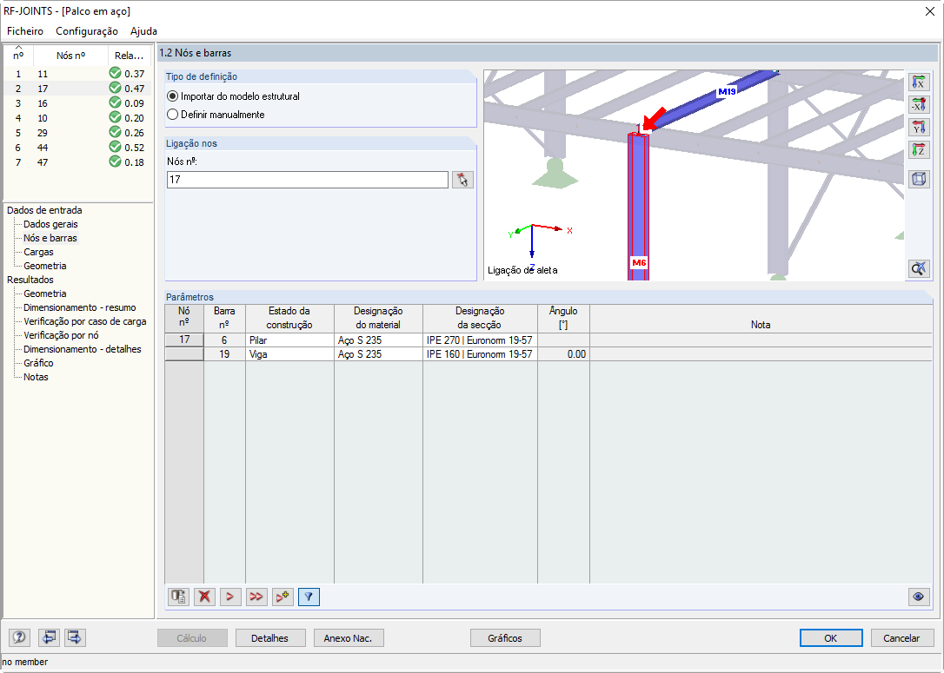Click IPE 270 | Euronorm 19-57 cell
The width and height of the screenshot is (944, 673).
(480, 340)
